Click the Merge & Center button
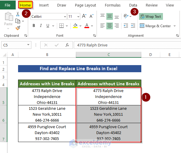 point(155,26)
